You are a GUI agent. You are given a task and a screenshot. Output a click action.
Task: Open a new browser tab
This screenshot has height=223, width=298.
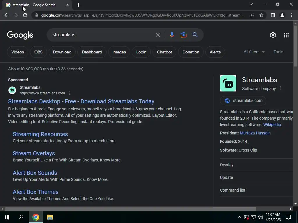(79, 5)
